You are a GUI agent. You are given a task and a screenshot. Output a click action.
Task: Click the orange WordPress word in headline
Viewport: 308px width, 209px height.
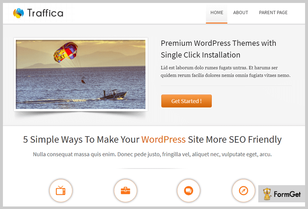(x=163, y=140)
